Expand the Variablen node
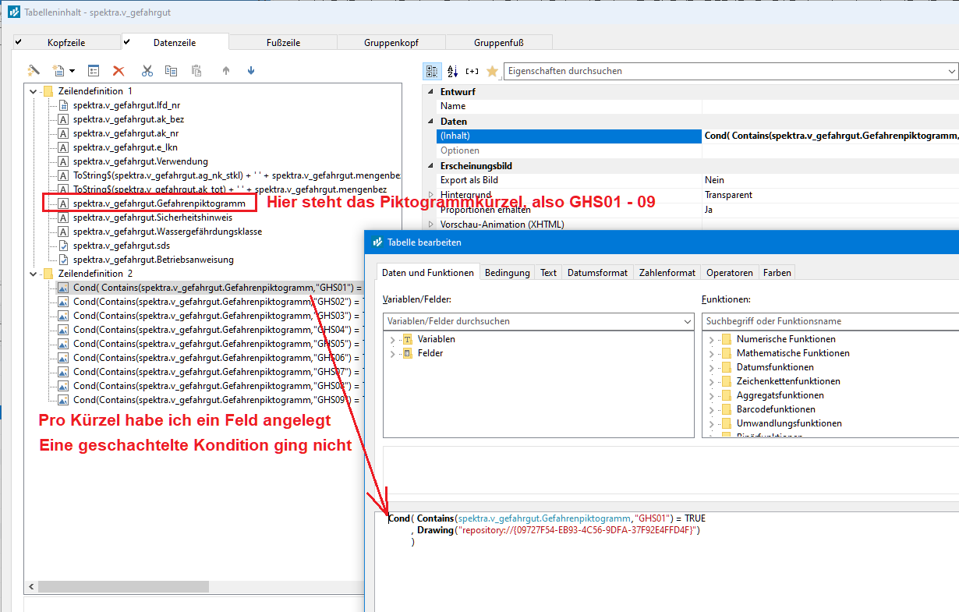Screen dimensions: 959x612 tap(392, 339)
